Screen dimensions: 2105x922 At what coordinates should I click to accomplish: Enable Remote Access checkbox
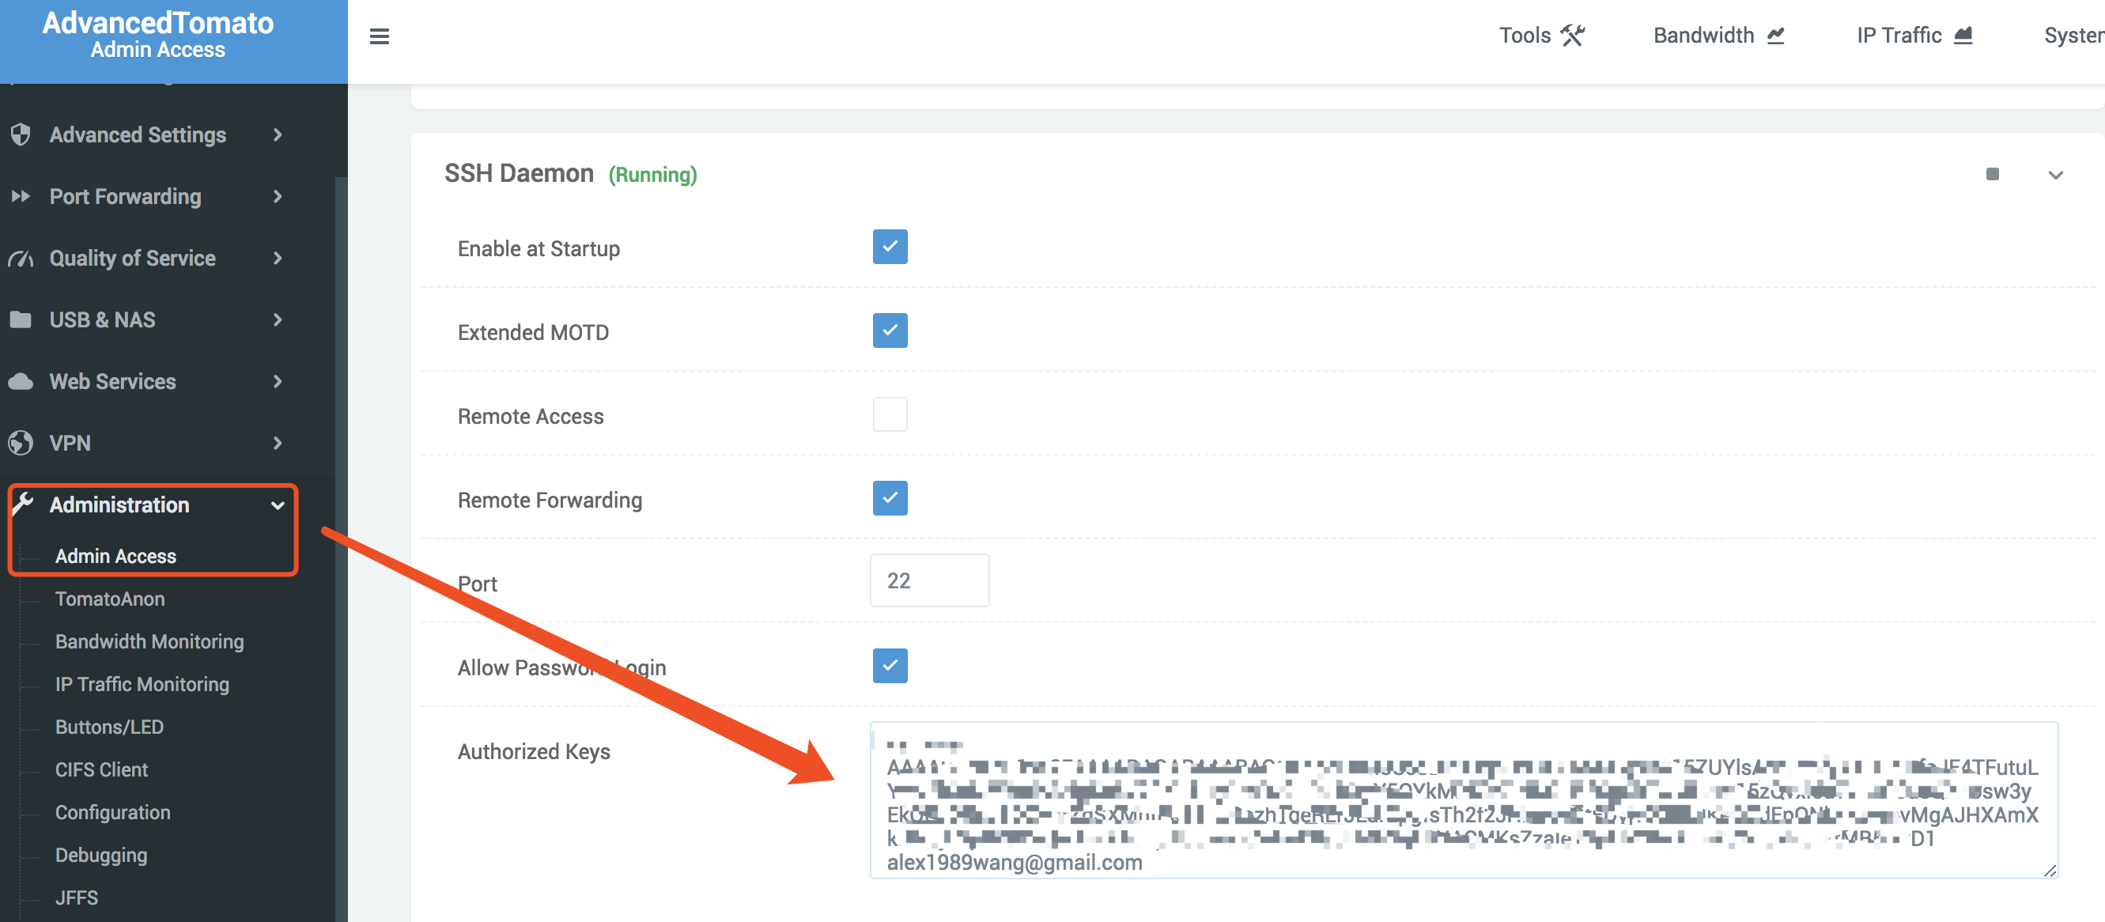pos(890,414)
